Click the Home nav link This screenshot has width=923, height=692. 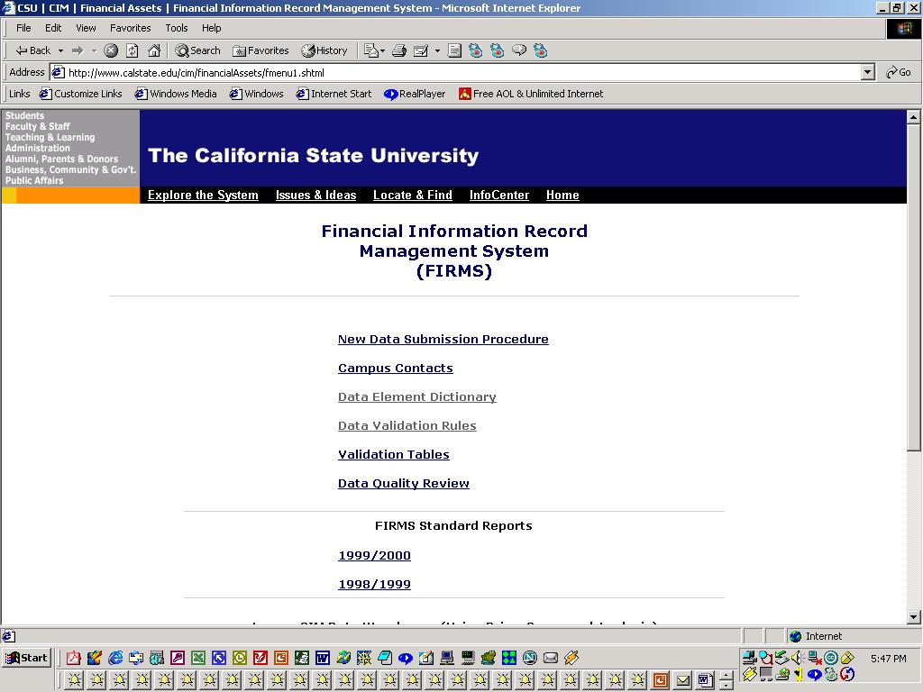[x=562, y=196]
